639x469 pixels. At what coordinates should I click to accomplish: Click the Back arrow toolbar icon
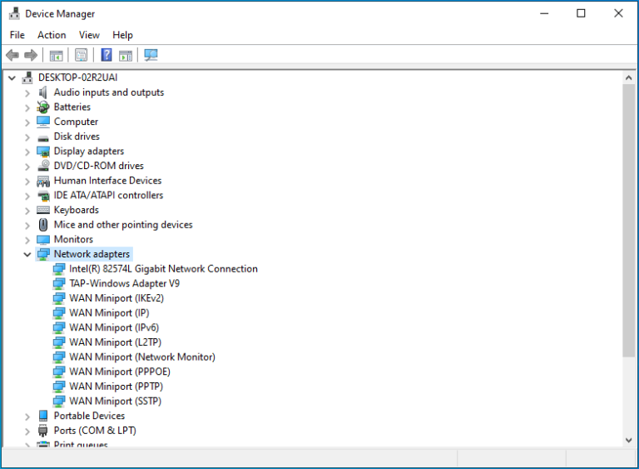tap(12, 55)
